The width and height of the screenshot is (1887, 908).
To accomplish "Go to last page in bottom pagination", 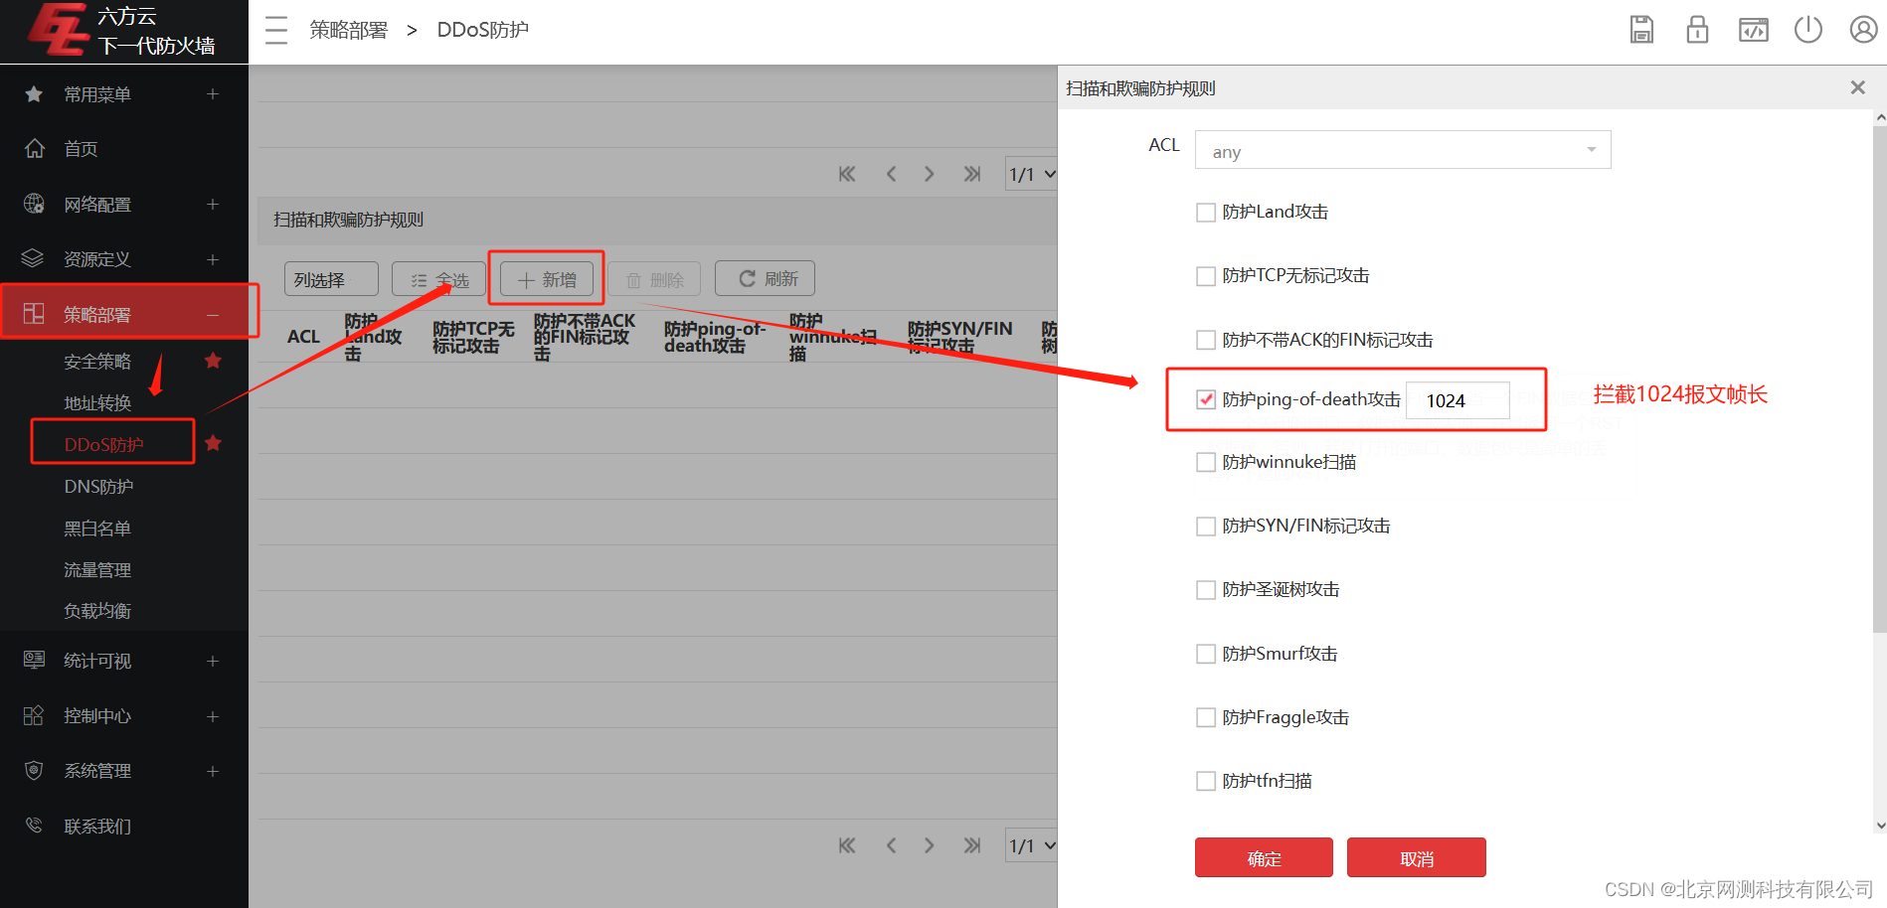I will [x=972, y=845].
